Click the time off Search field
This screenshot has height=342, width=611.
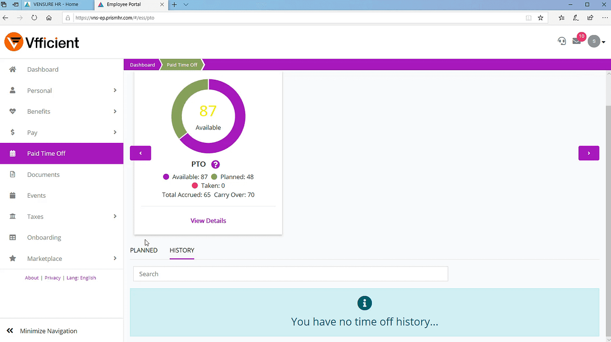click(290, 274)
